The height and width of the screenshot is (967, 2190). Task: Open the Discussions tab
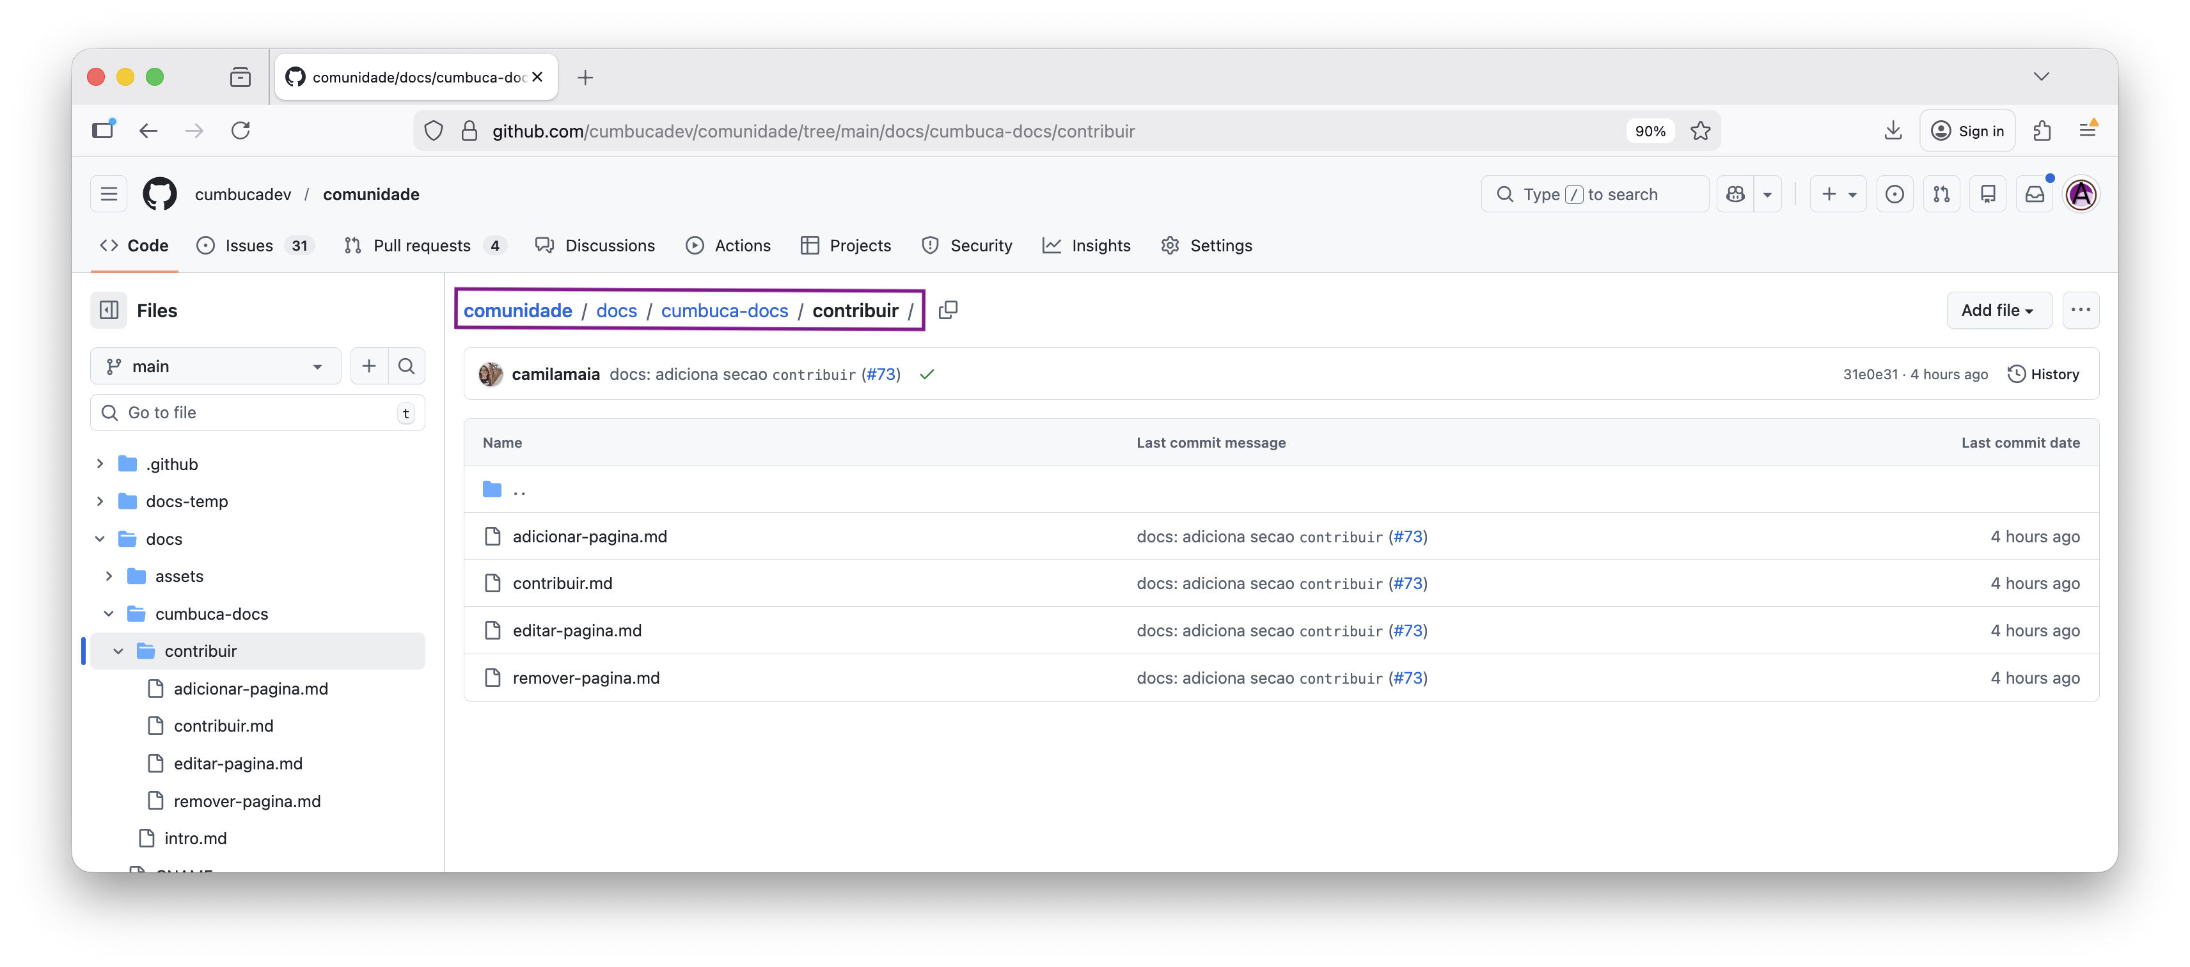(x=595, y=246)
